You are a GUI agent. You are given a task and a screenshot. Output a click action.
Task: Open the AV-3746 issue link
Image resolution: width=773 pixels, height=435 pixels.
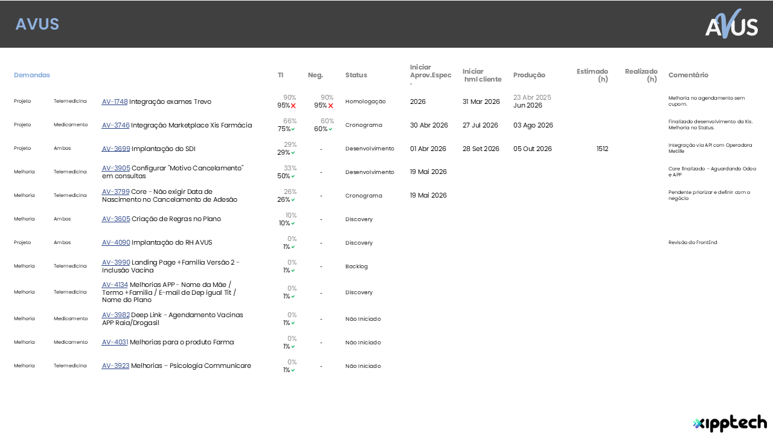click(115, 125)
